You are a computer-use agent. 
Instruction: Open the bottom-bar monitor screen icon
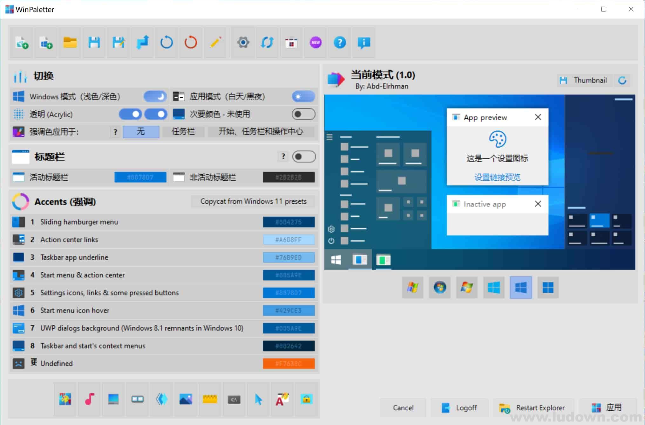click(113, 399)
